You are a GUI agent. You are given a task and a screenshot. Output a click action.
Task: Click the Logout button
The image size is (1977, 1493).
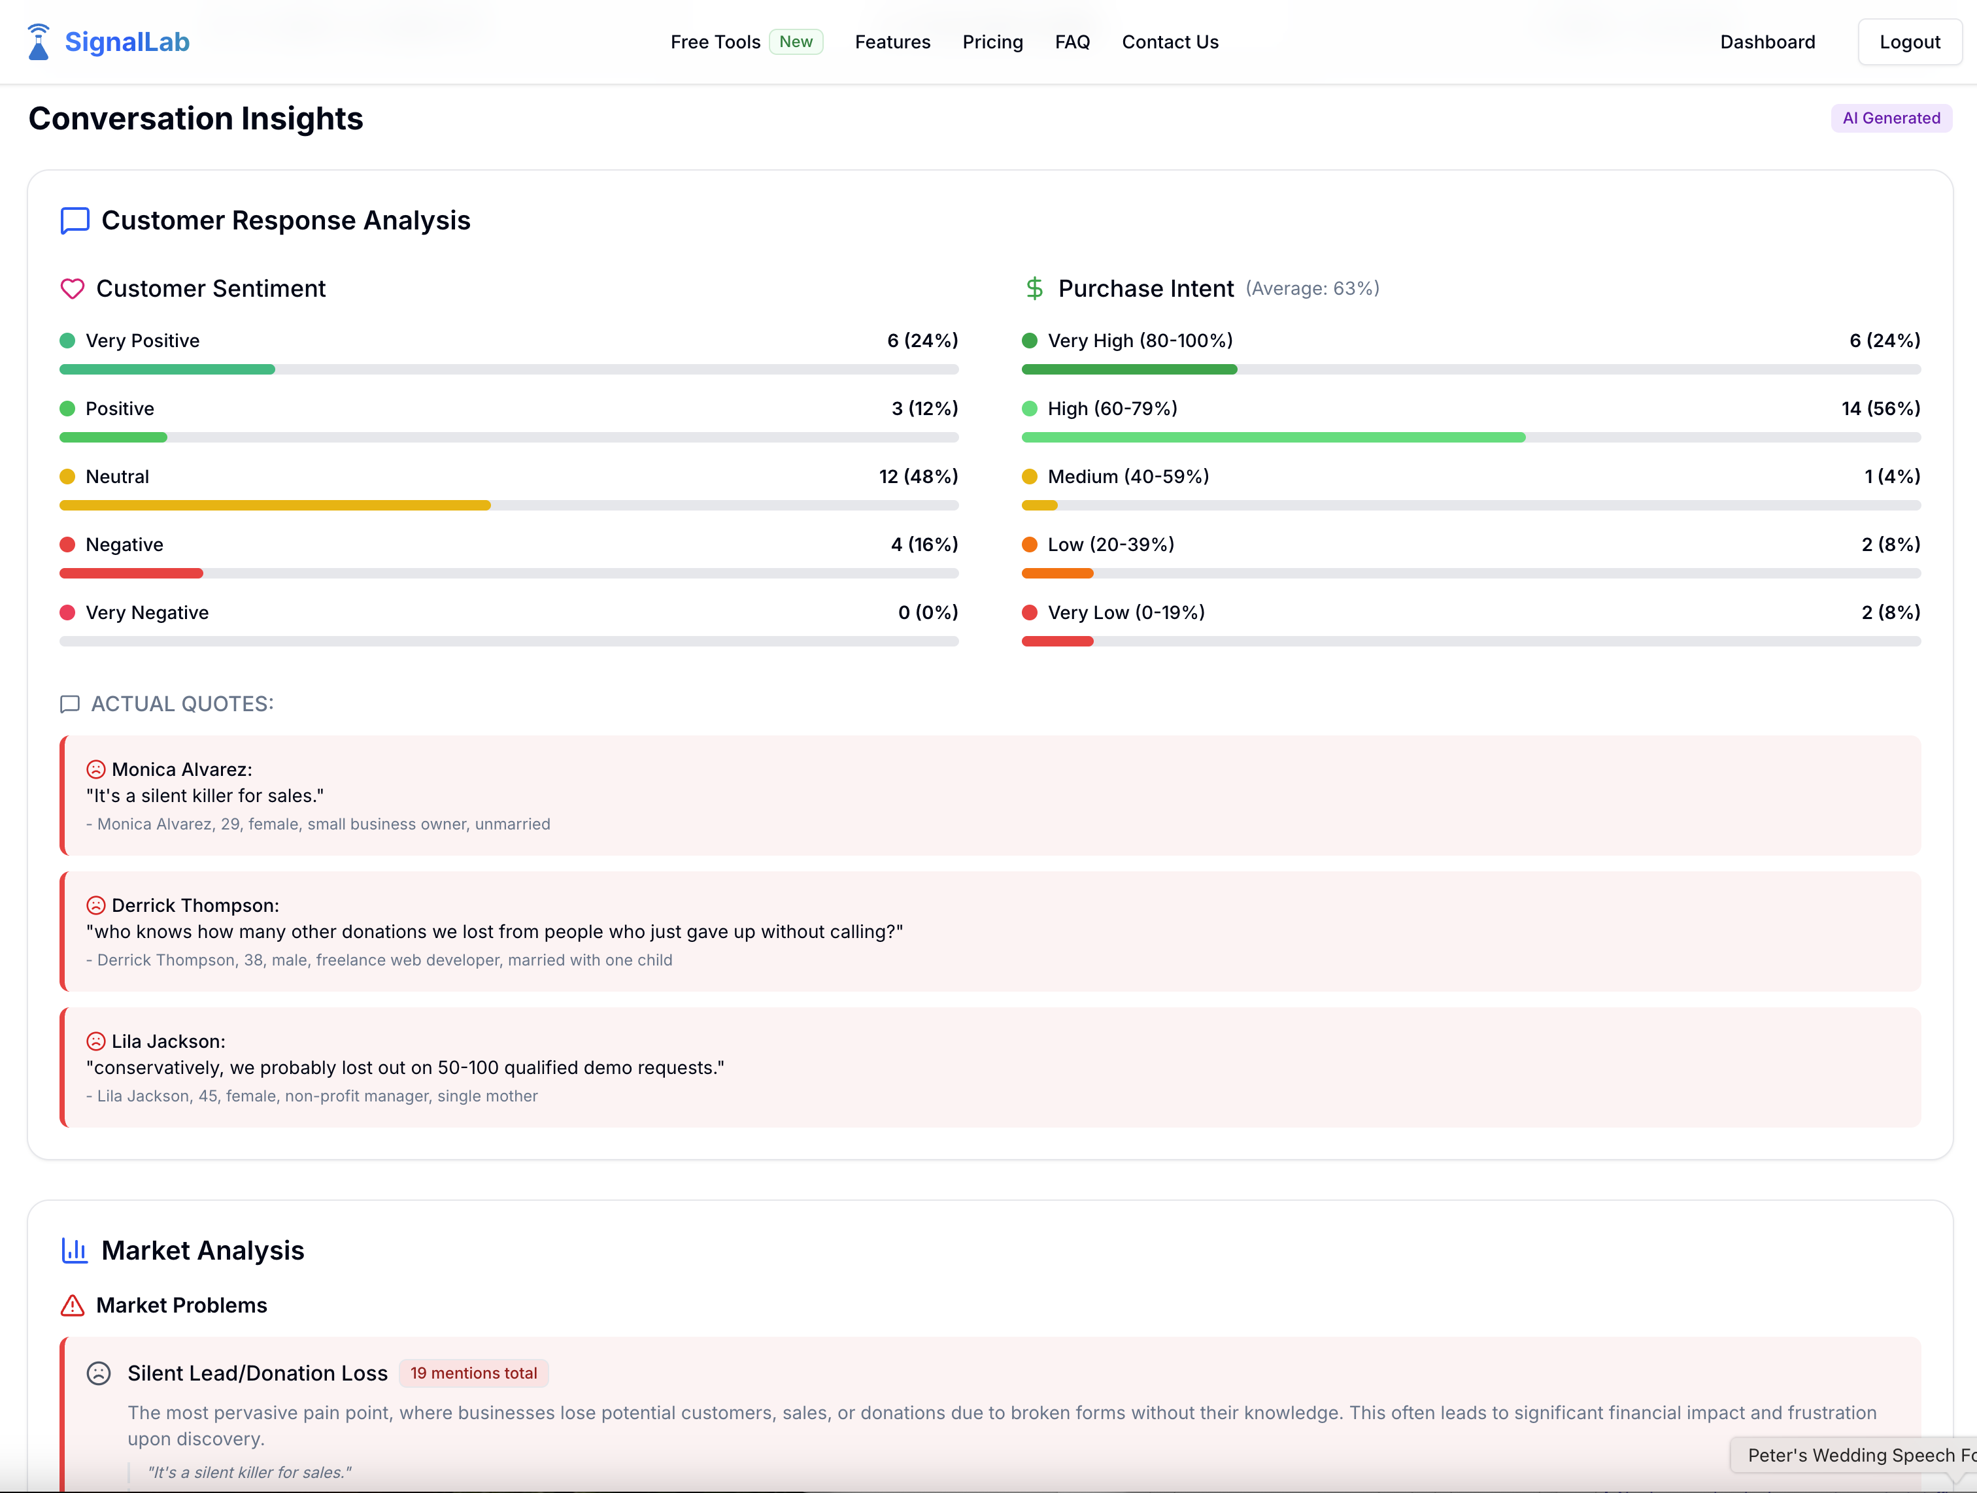[x=1909, y=41]
